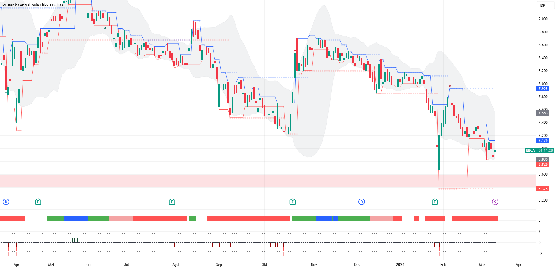Click the 2026 year label on time axis
The image size is (556, 269).
[x=400, y=265]
